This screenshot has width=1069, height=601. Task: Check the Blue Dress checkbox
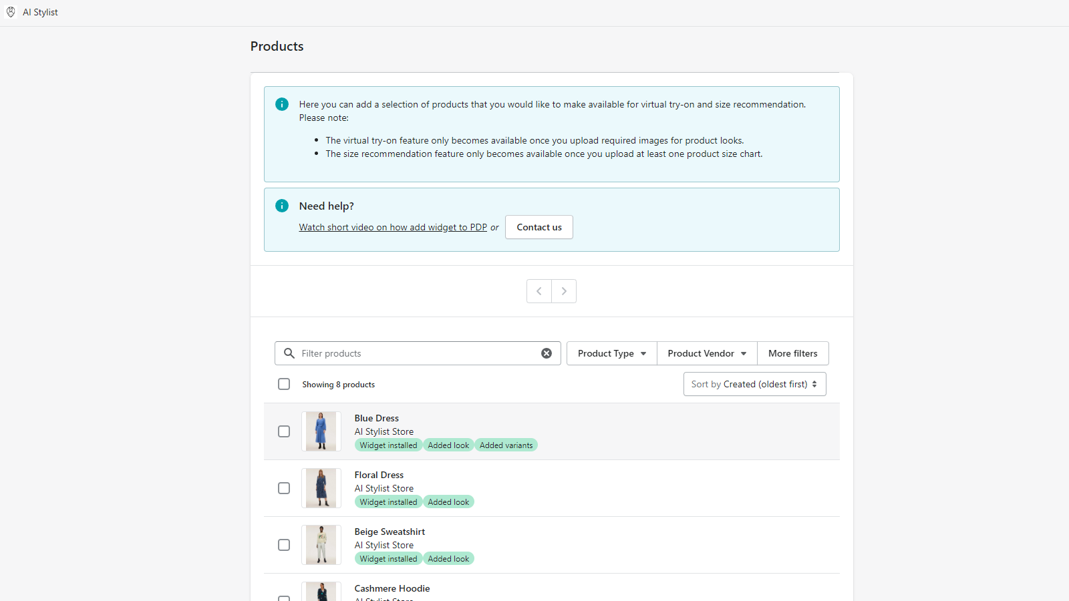coord(284,431)
